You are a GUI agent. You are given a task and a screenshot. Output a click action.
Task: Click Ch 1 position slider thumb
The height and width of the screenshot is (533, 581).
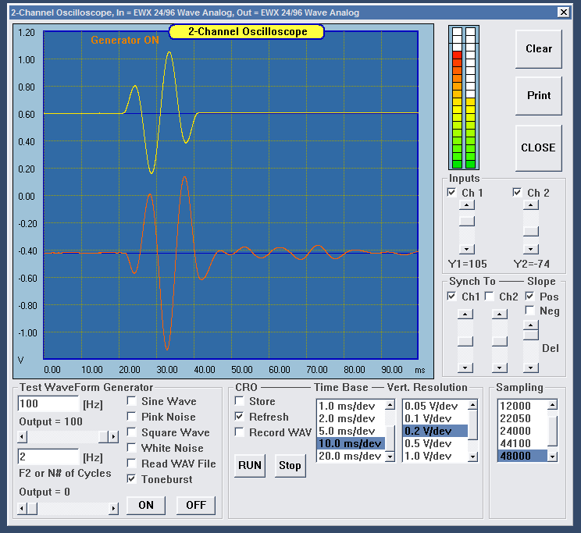[x=467, y=222]
